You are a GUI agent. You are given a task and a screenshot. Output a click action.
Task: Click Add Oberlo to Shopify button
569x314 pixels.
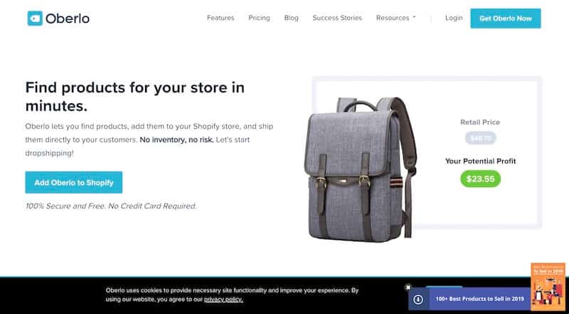(74, 182)
